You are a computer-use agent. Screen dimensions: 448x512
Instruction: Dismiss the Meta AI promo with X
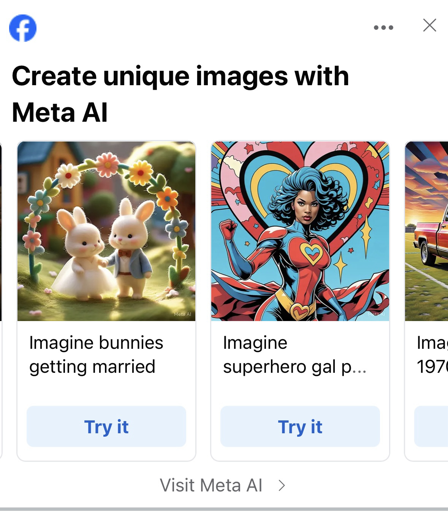point(429,25)
